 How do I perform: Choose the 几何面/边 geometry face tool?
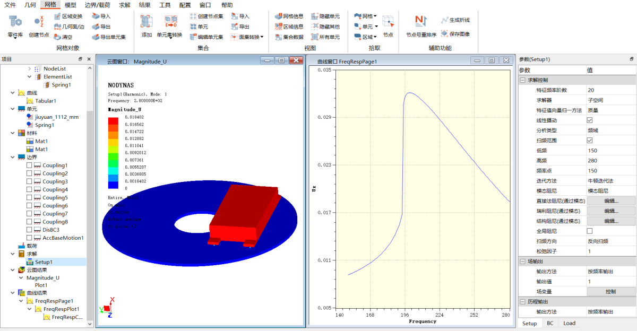(69, 27)
